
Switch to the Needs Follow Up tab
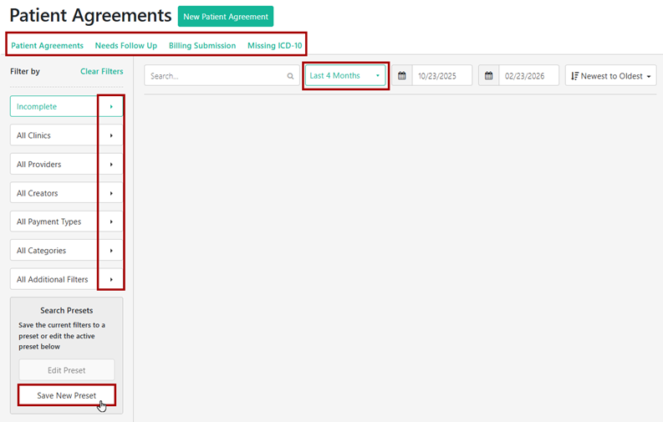click(x=126, y=45)
